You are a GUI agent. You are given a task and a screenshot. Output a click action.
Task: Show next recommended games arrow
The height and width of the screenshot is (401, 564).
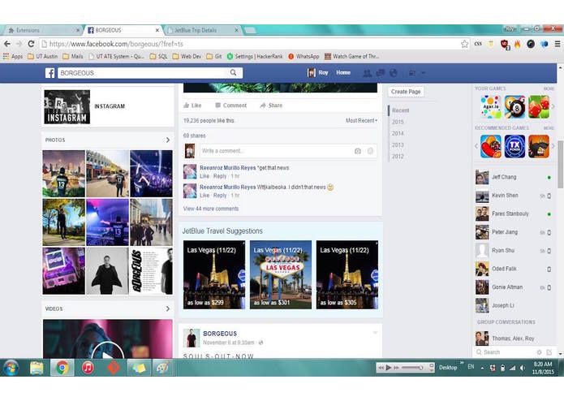pos(553,146)
